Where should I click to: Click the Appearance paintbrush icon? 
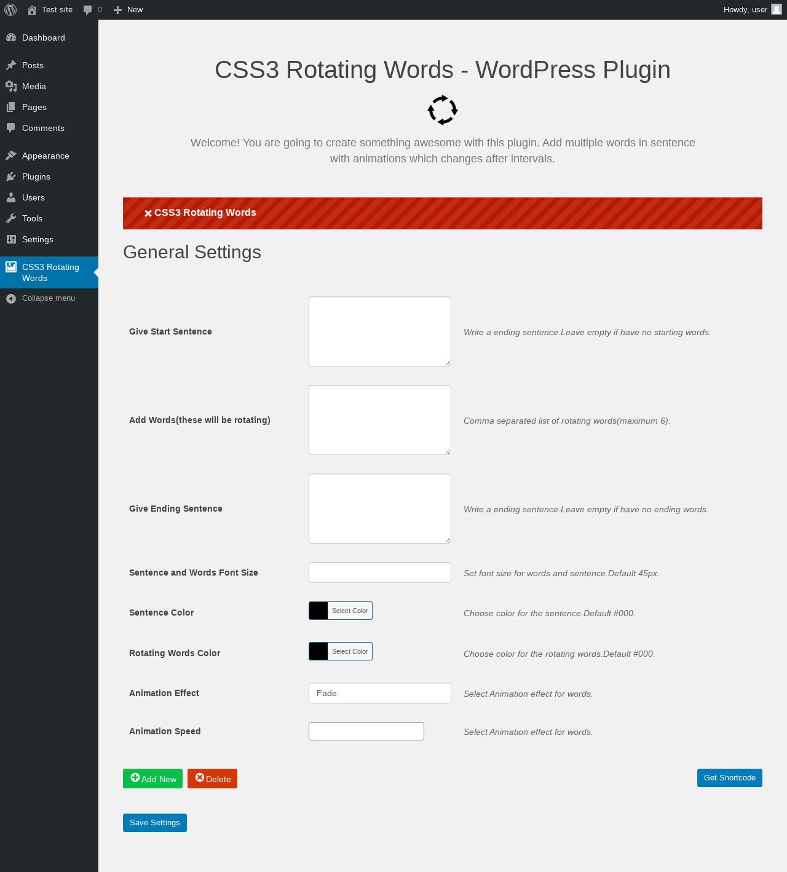(11, 156)
